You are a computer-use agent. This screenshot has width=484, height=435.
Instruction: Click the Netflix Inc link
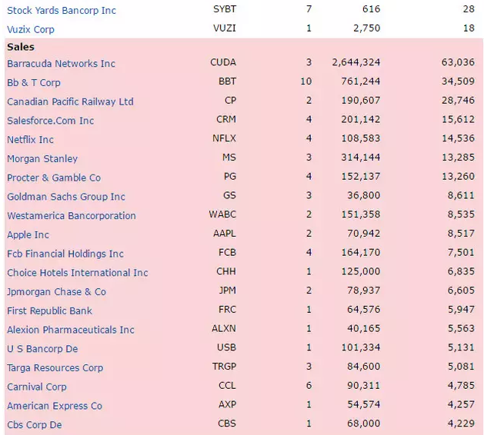tap(30, 140)
